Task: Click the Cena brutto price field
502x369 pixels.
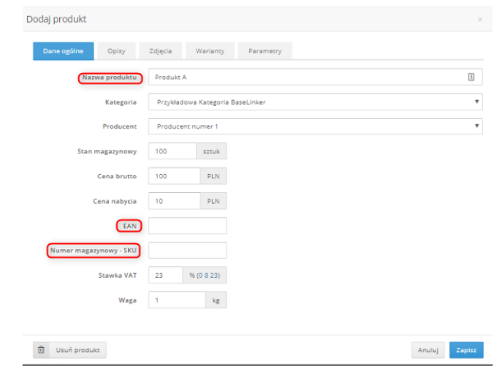Action: click(x=174, y=176)
